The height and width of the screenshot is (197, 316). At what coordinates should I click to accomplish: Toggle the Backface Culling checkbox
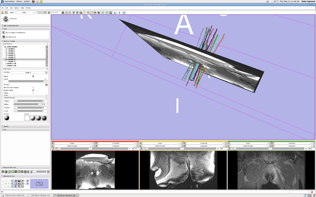(x=33, y=90)
